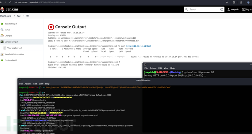Click the 'Serving HTTP on 0.0.0.0 port 80' line
The height and width of the screenshot is (134, 252).
[175, 75]
